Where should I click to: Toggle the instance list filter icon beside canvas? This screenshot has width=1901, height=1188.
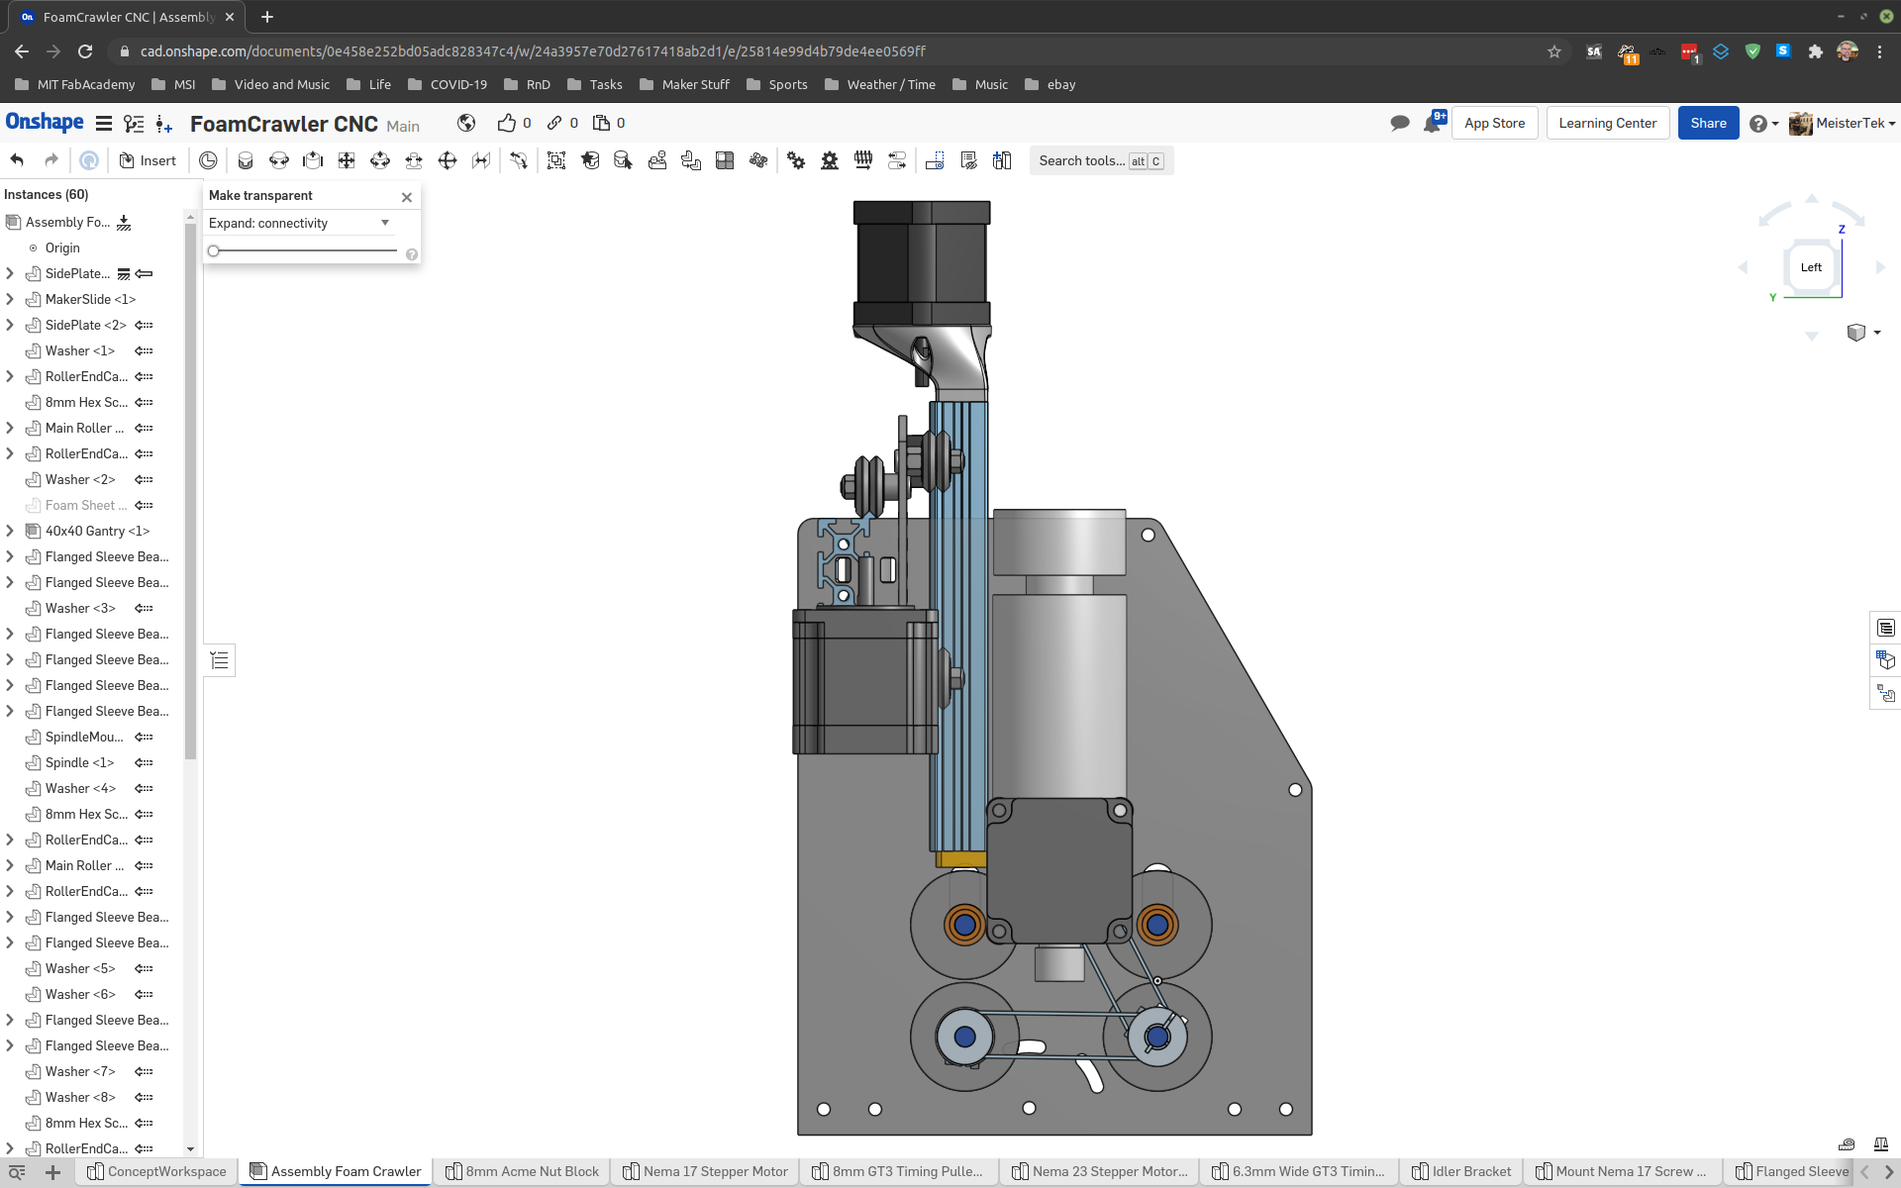[x=220, y=660]
